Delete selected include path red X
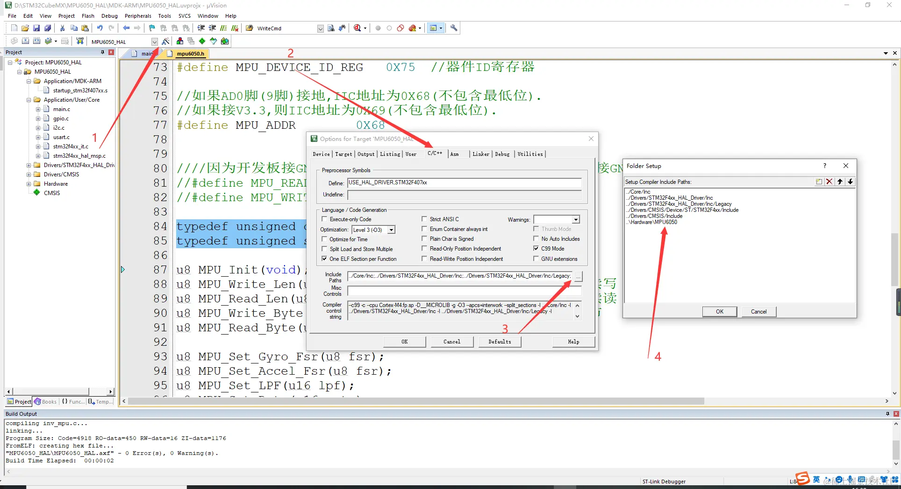The height and width of the screenshot is (489, 901). 829,182
